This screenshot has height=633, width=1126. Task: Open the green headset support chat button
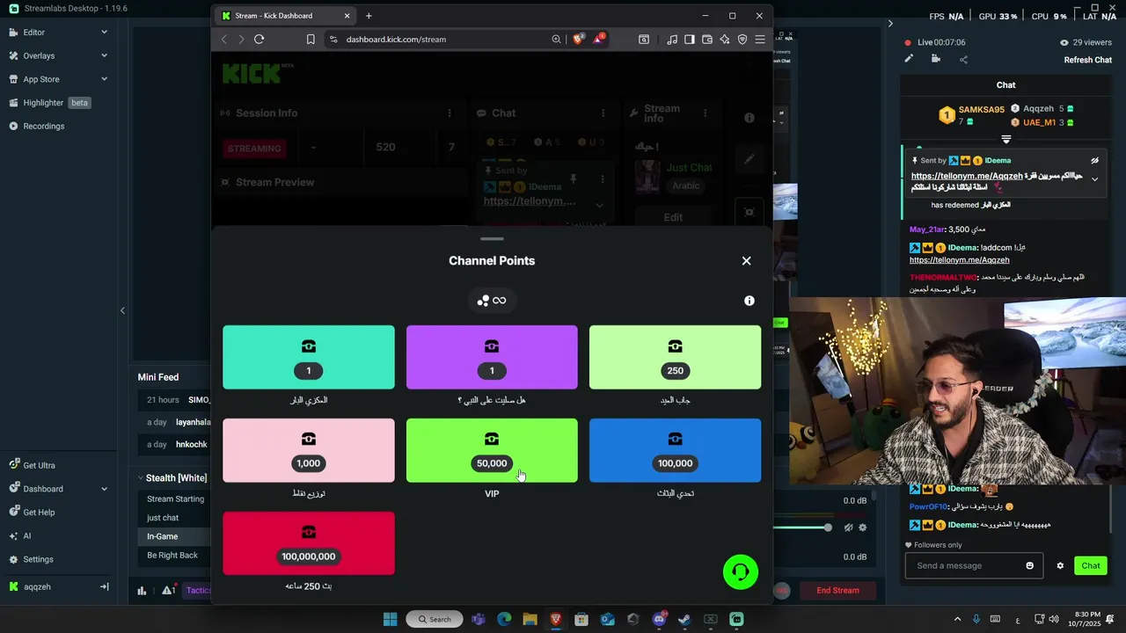coord(741,572)
